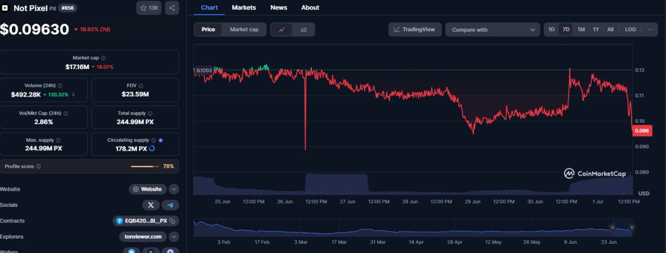Open the X social link
Viewport: 666px width, 253px height.
tap(151, 205)
